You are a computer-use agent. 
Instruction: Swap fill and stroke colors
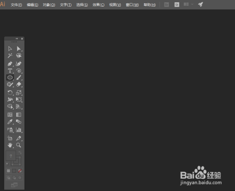(20, 152)
